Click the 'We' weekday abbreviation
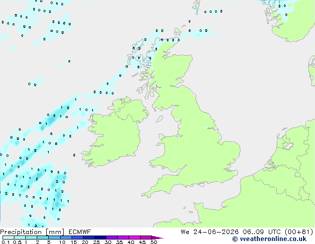 [x=185, y=232]
